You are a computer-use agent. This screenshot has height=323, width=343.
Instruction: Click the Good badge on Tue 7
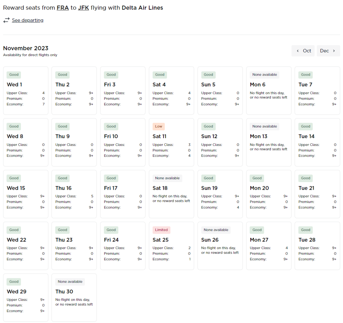306,75
